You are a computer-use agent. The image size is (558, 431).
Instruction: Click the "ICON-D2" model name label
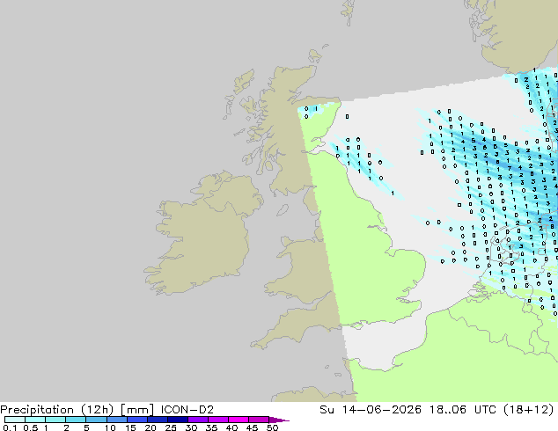[187, 410]
